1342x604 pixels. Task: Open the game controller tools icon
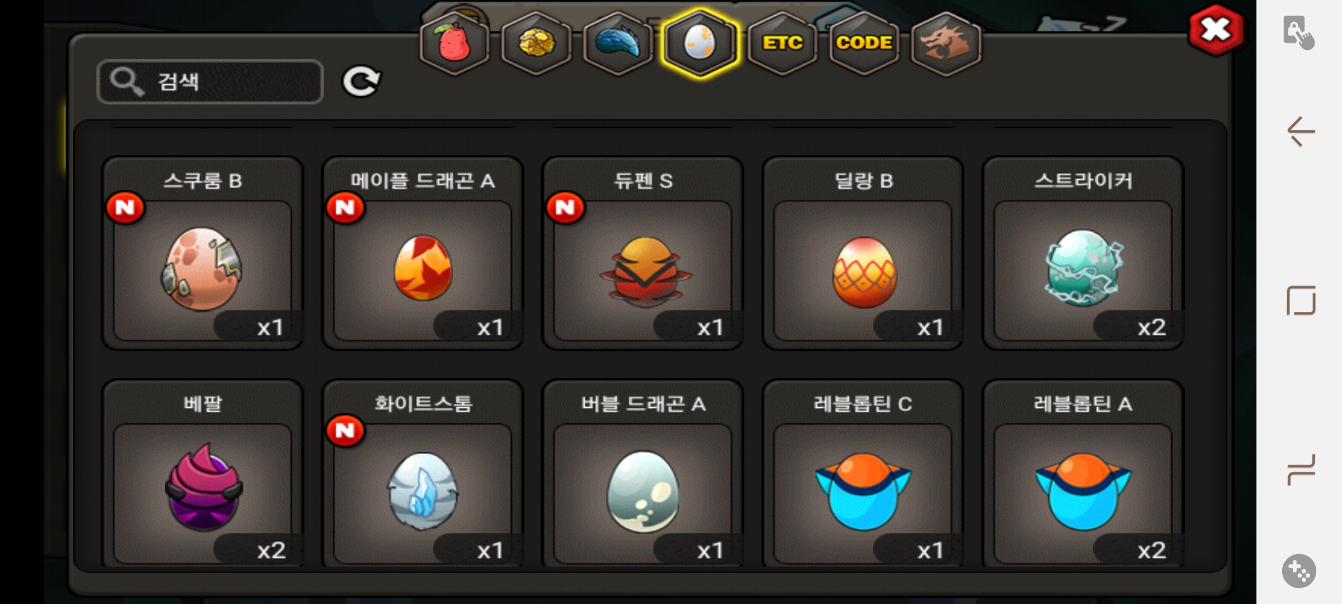click(x=1299, y=571)
